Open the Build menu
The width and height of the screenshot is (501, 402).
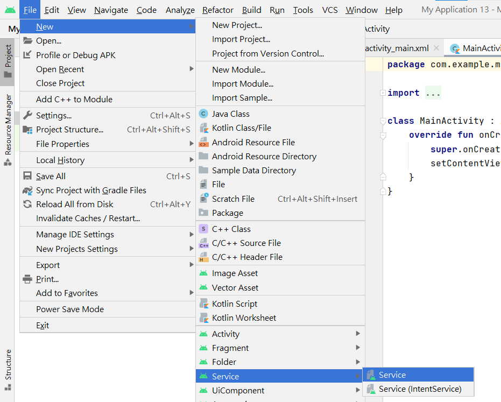click(x=252, y=10)
